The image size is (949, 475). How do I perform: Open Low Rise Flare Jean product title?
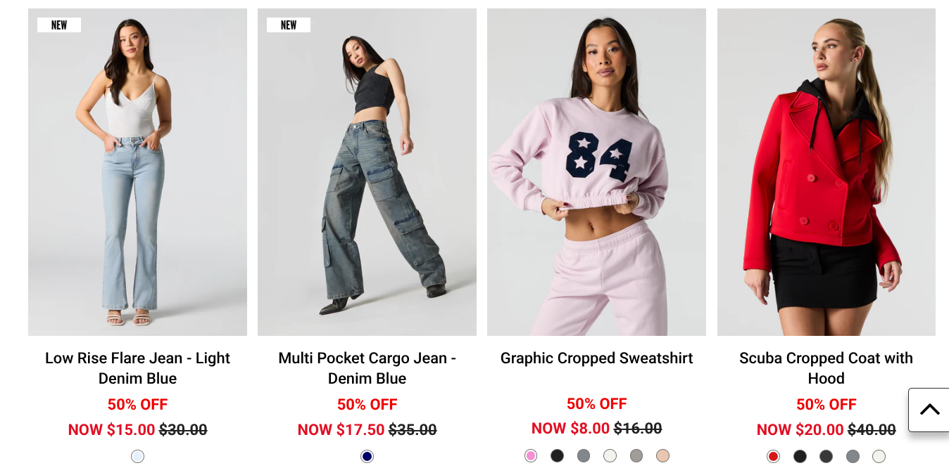(137, 368)
